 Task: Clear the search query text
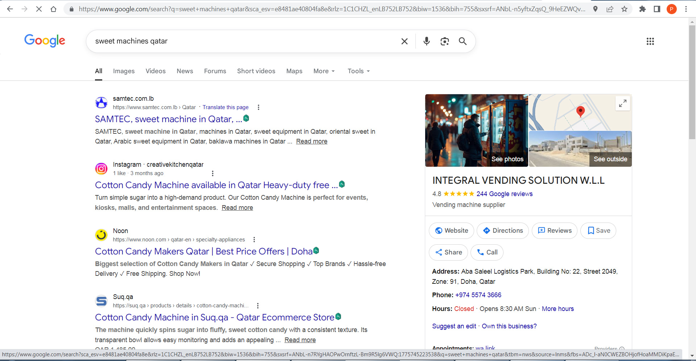tap(405, 41)
